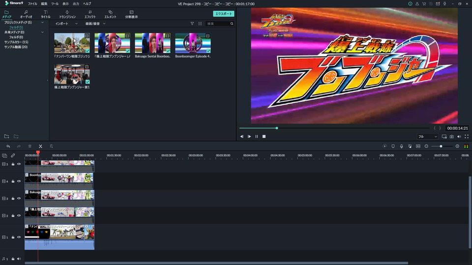This screenshot has width=472, height=265.
Task: Switch to the エフェクト tab
Action: [89, 14]
